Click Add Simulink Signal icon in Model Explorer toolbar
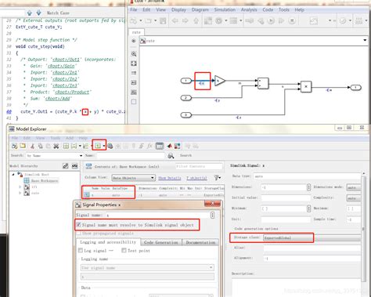371x297 pixels. (98, 146)
